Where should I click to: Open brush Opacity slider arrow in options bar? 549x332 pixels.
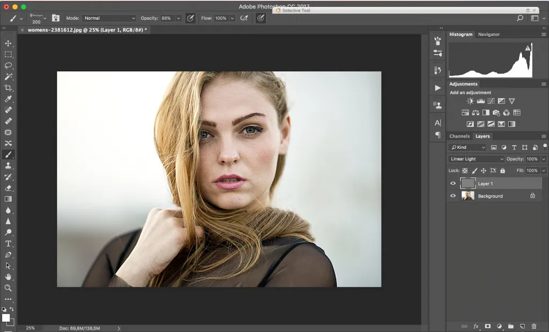click(179, 18)
